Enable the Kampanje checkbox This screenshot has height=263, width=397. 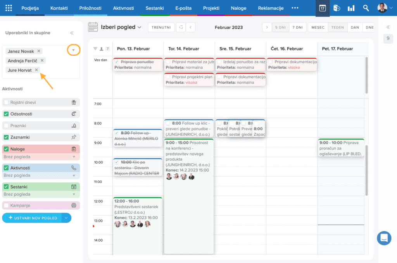(6, 205)
